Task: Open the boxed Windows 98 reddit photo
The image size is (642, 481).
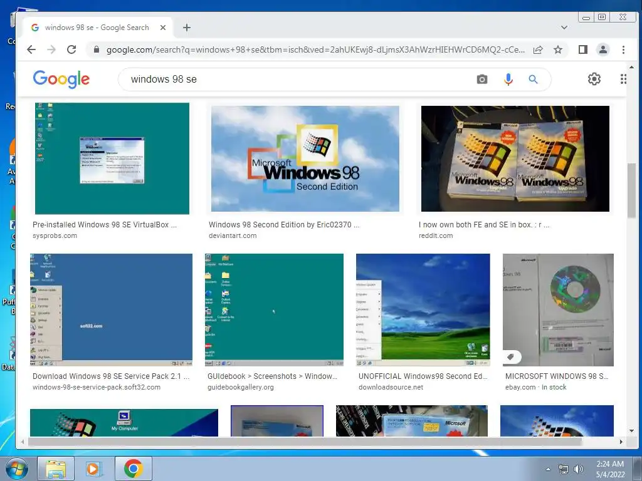Action: 515,158
